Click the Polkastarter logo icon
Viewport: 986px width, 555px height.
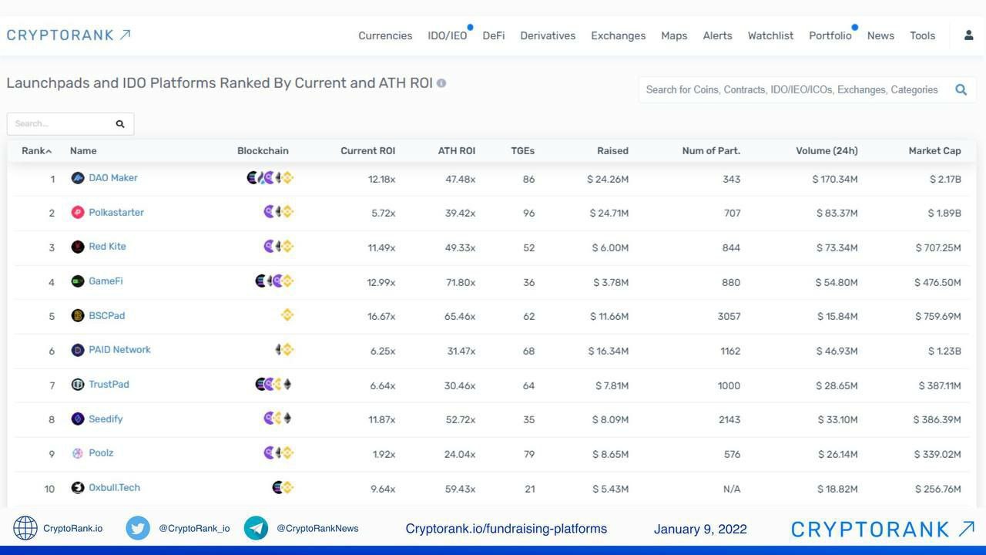click(x=77, y=212)
